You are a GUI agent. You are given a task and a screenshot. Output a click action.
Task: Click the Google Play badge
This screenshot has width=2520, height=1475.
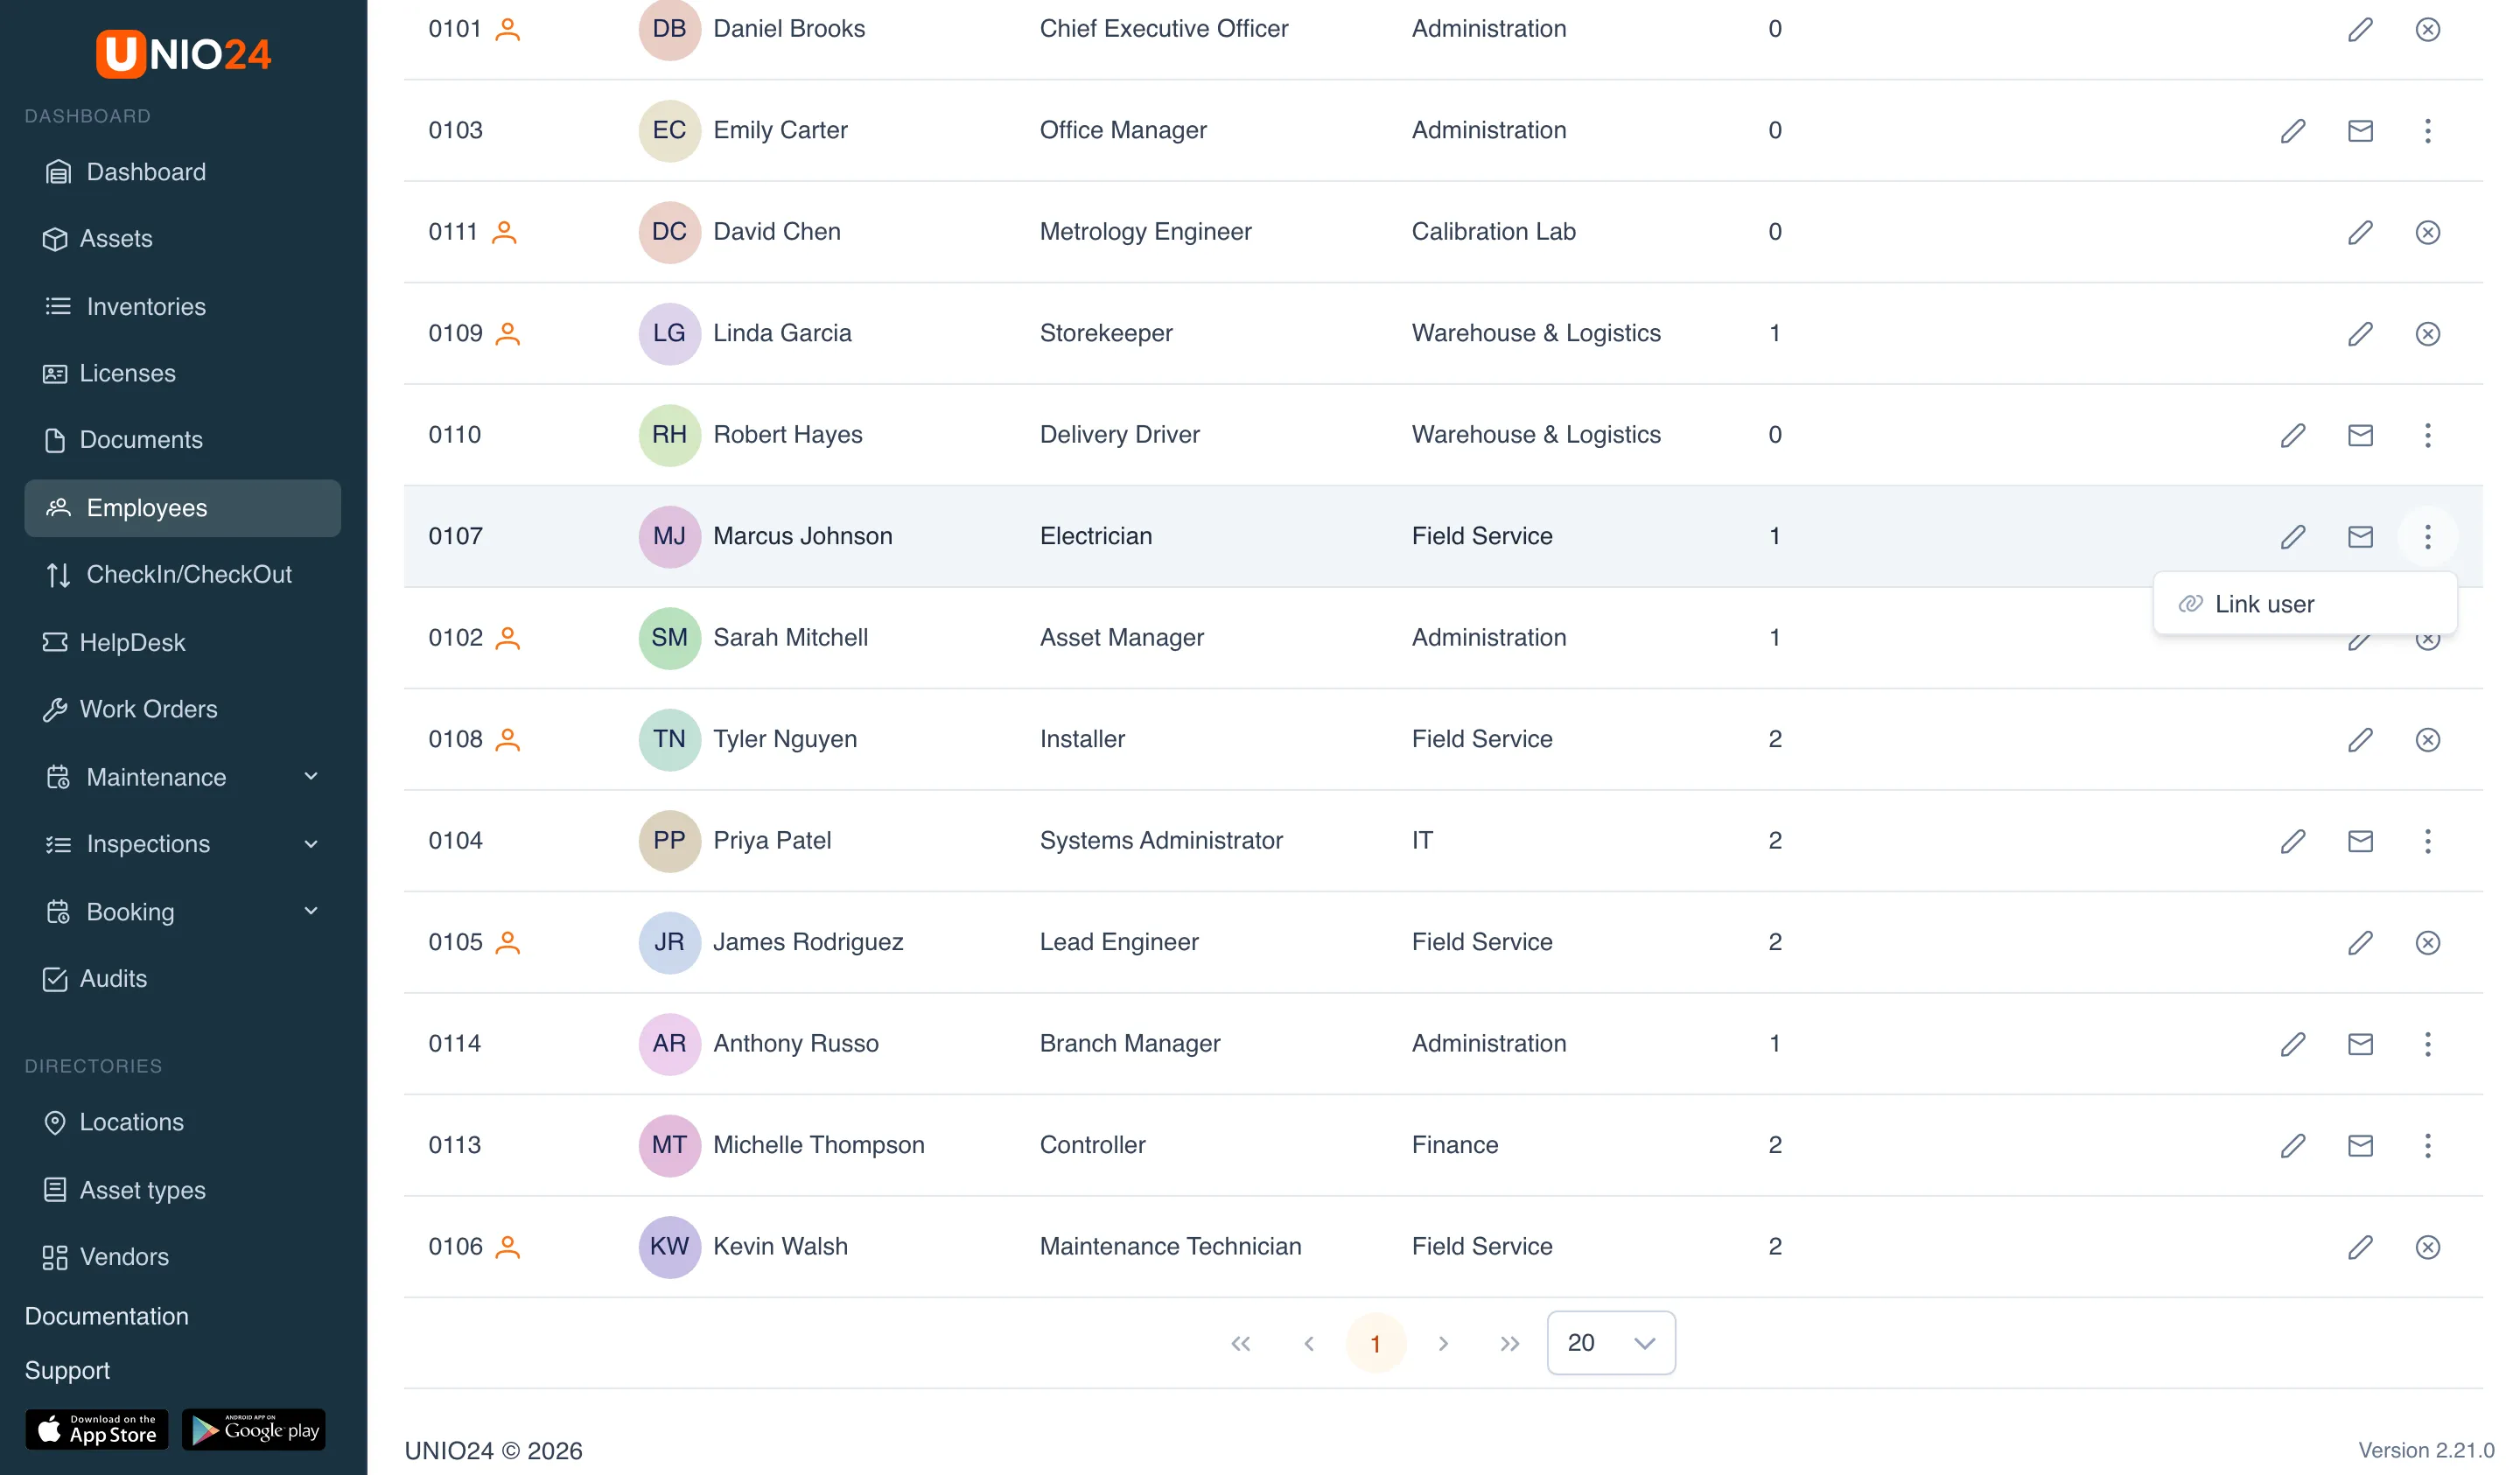pyautogui.click(x=254, y=1430)
